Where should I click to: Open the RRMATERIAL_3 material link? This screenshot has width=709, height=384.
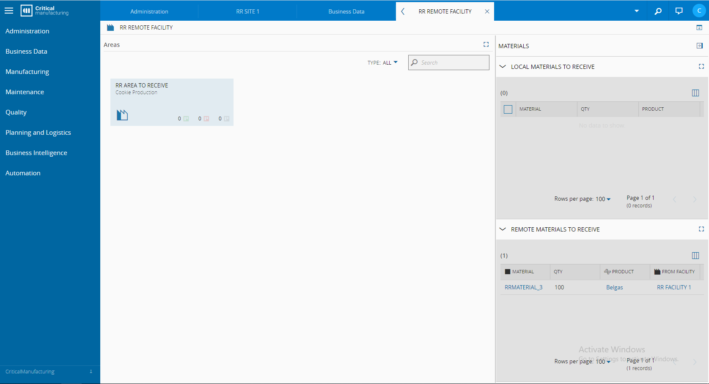pos(523,287)
